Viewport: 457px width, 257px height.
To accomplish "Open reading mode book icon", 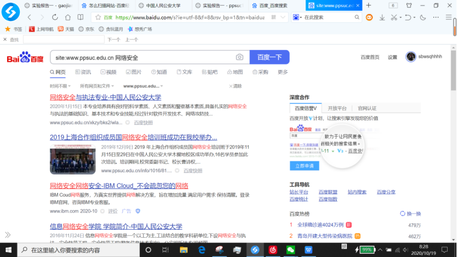I will (x=80, y=18).
